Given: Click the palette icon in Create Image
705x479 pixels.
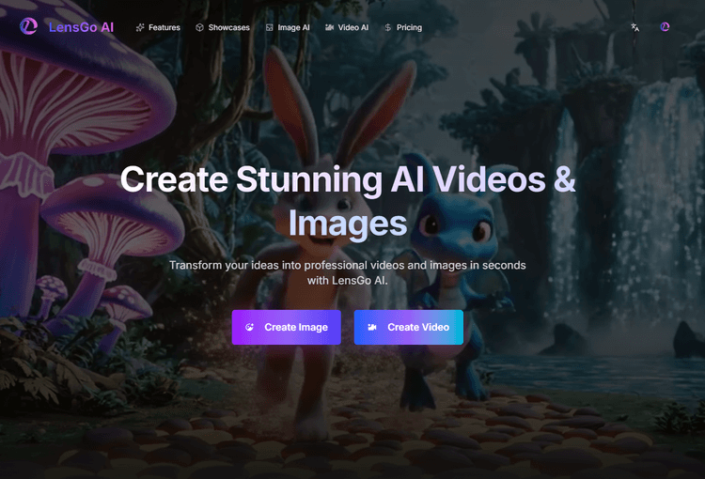Looking at the screenshot, I should [250, 327].
